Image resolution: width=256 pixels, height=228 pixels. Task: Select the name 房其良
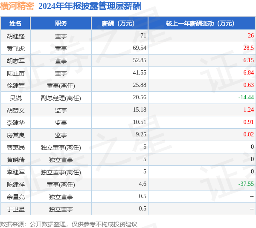[16, 135]
